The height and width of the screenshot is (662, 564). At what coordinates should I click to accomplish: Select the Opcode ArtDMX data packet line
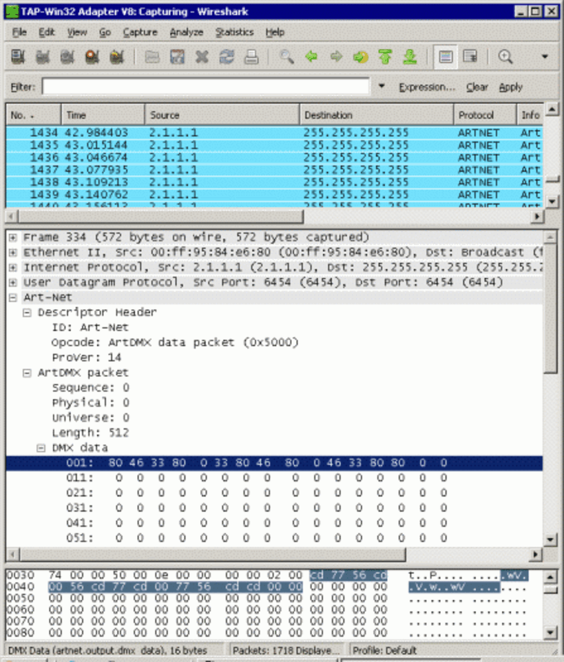[x=175, y=342]
